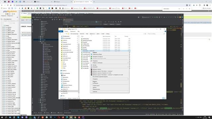Open "Рабочий стол" in Explorer navigation pane
The height and width of the screenshot is (119, 212).
[x=66, y=87]
